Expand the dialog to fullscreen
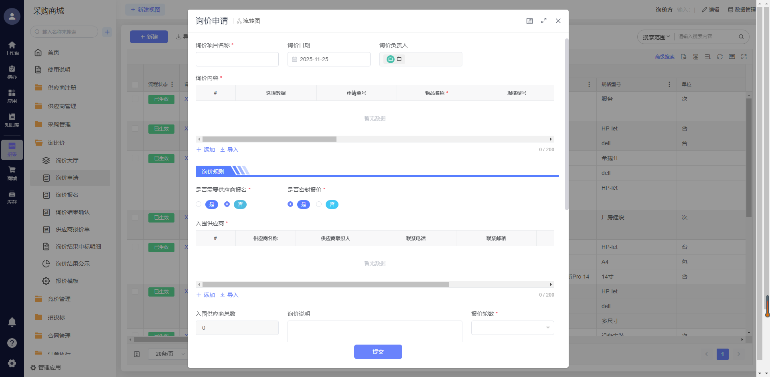 tap(544, 21)
